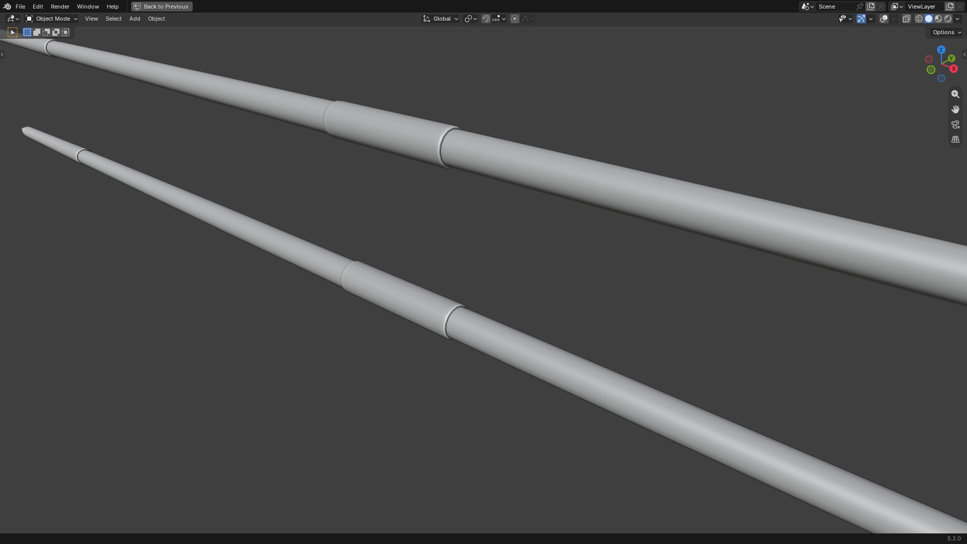Open the Object menu

click(156, 19)
